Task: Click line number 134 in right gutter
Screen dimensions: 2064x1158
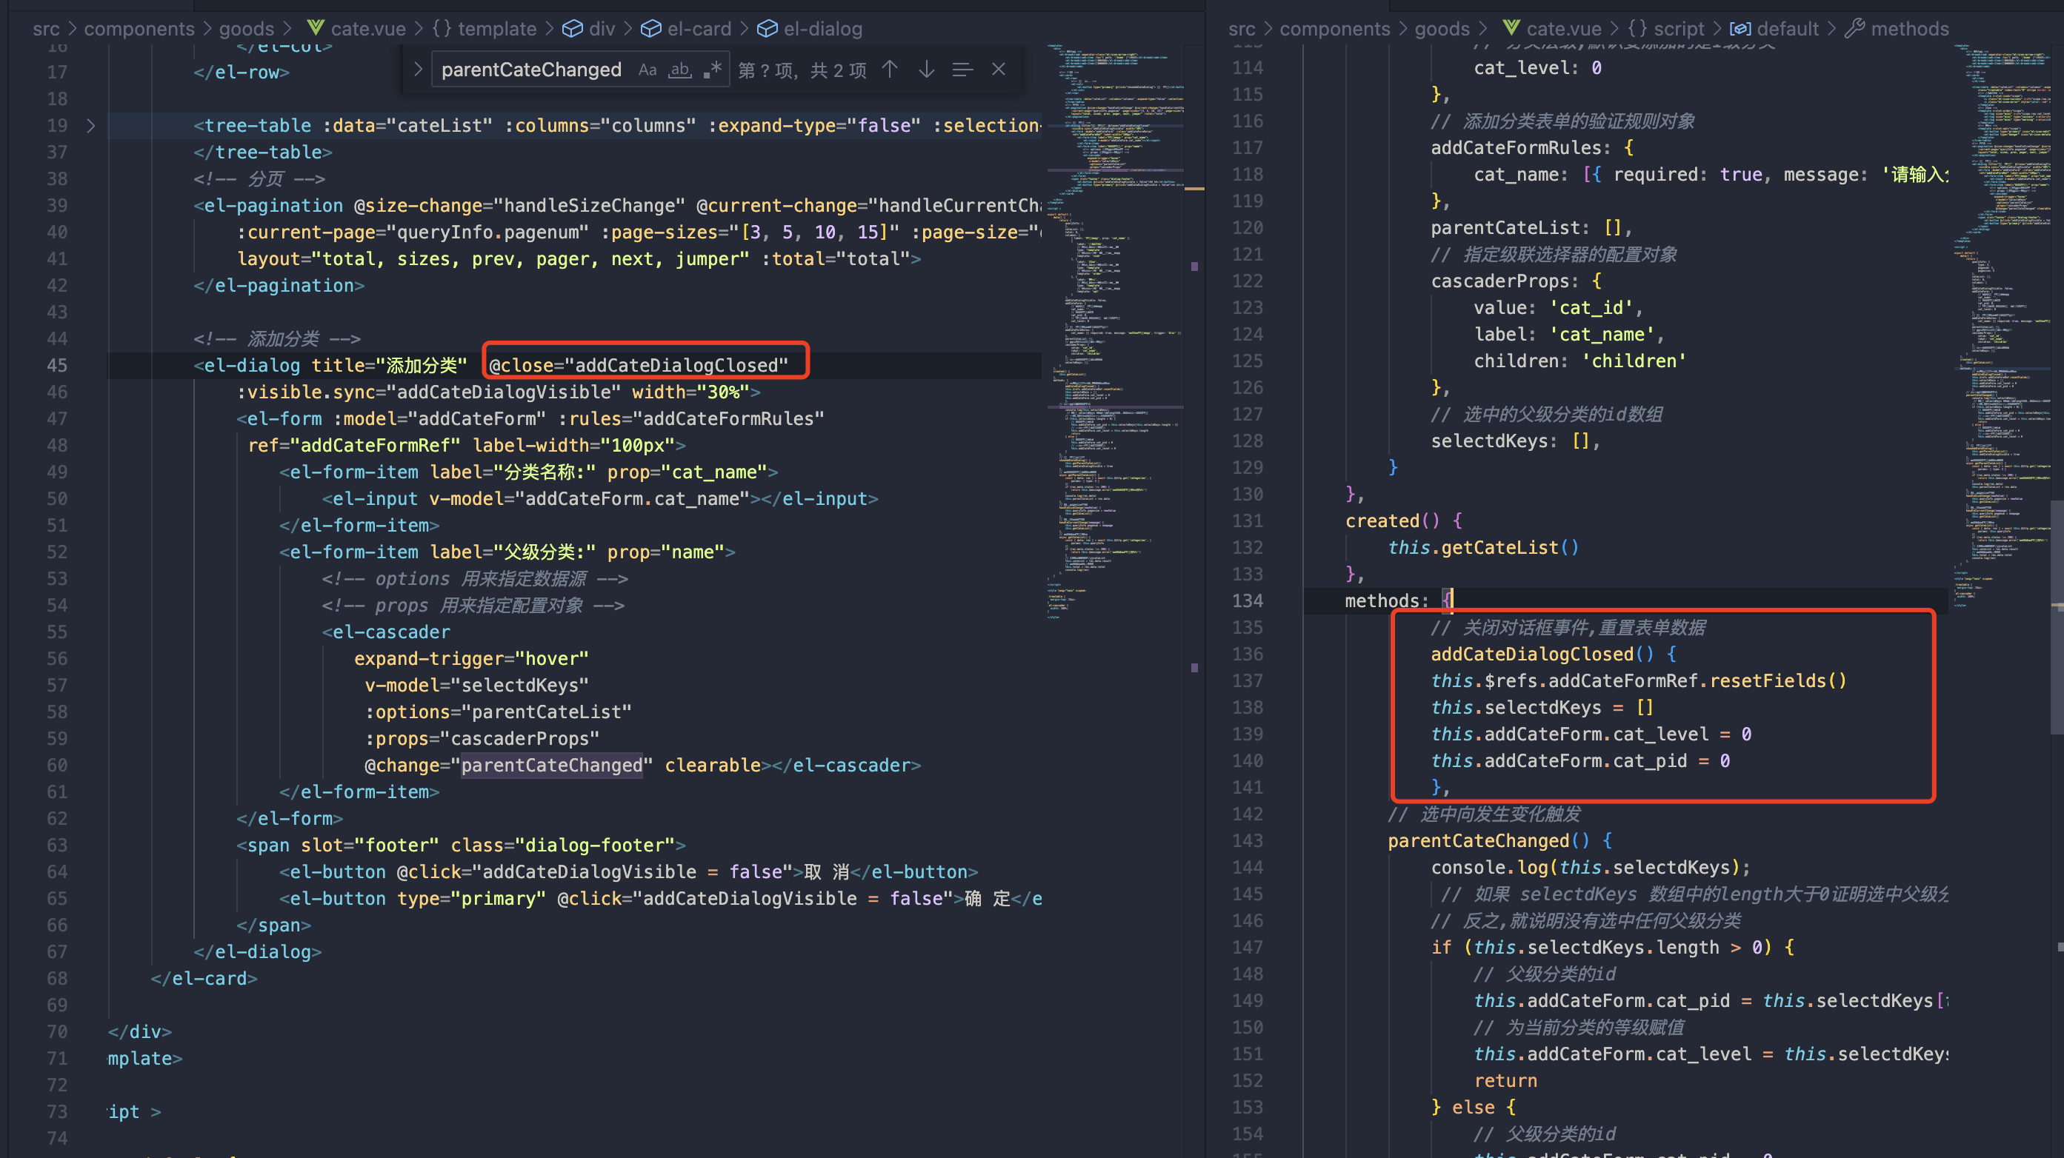Action: (1248, 600)
